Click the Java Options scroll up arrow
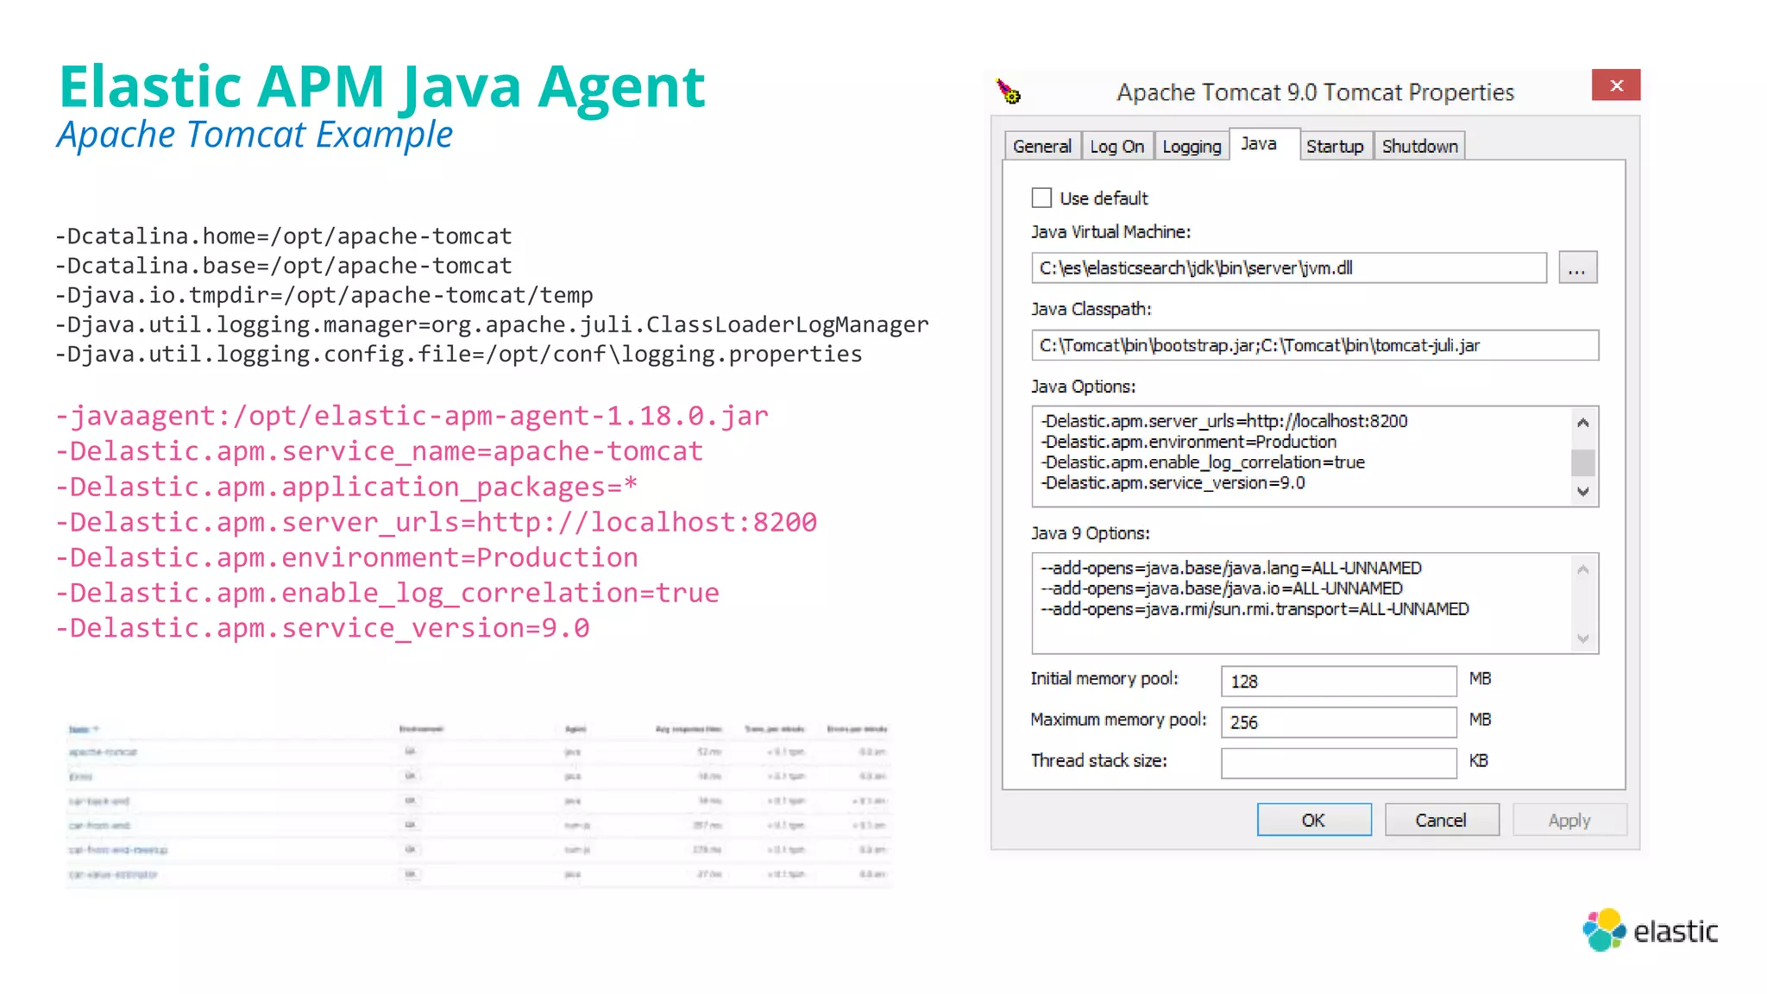 [1582, 422]
